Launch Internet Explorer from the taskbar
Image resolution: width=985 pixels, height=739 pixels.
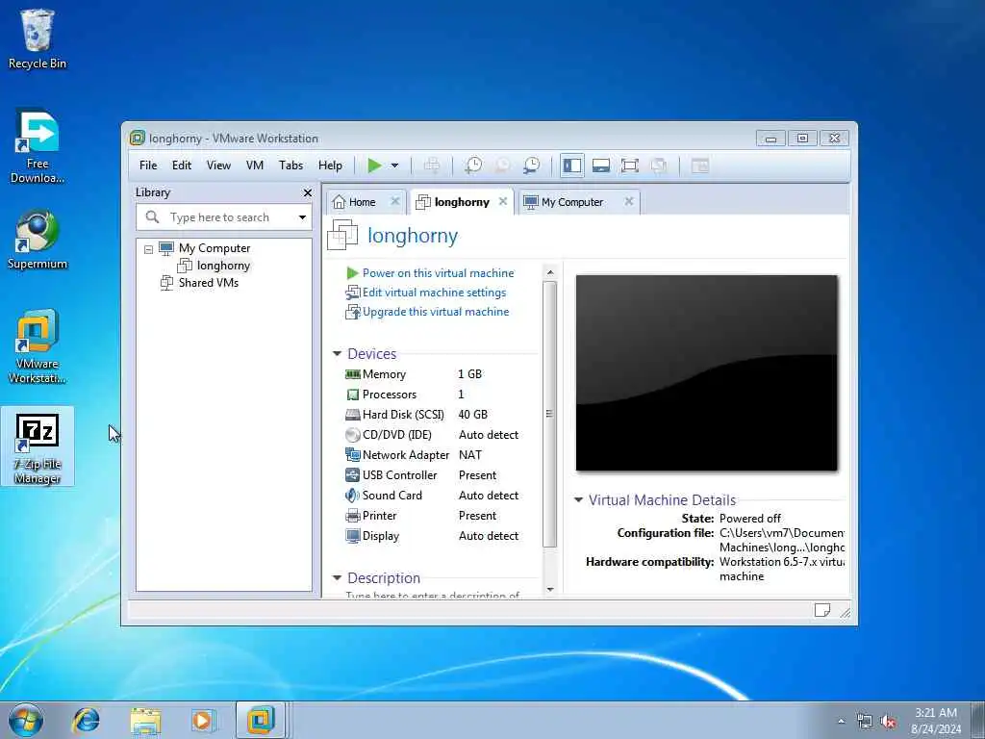[x=86, y=720]
